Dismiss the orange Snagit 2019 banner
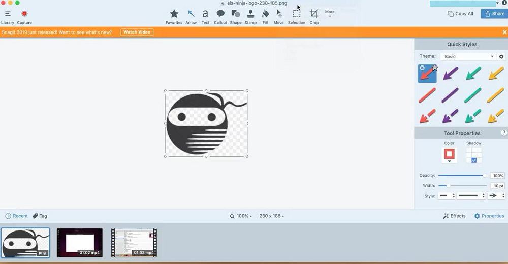Screen dimensions: 508x264 coord(504,32)
